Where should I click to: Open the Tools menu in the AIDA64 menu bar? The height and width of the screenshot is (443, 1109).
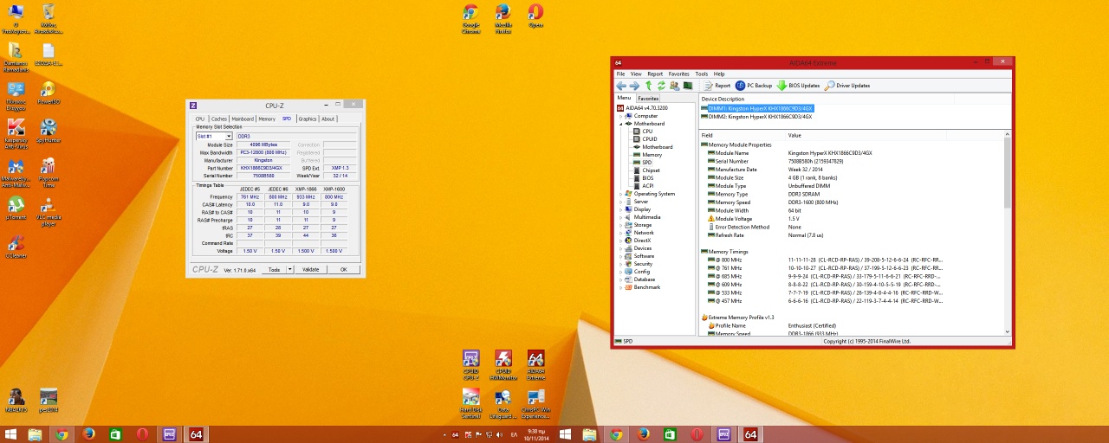point(702,74)
